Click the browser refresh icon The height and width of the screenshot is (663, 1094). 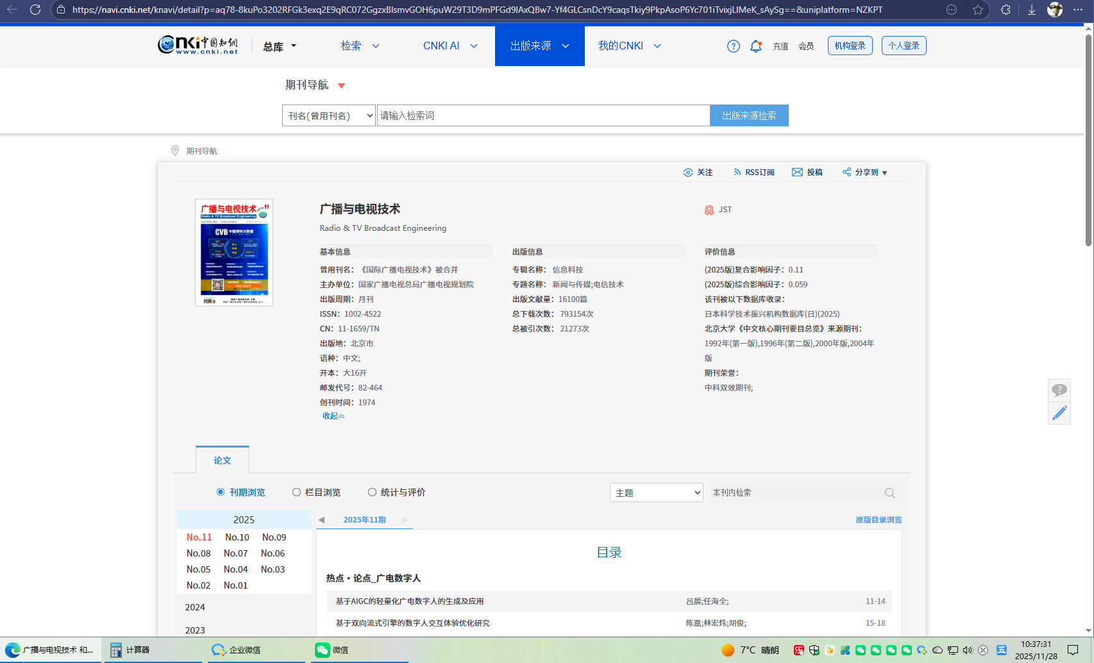[x=35, y=10]
